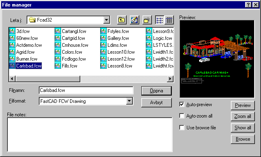Click the Preview button
The width and height of the screenshot is (261, 157).
coord(243,105)
